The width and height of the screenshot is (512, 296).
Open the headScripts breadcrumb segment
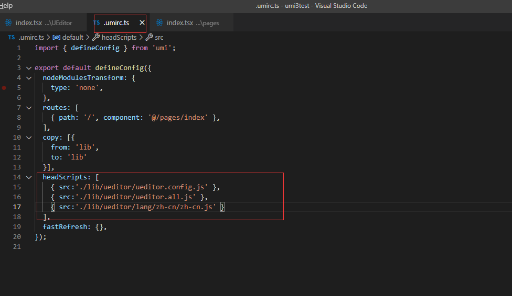coord(119,38)
